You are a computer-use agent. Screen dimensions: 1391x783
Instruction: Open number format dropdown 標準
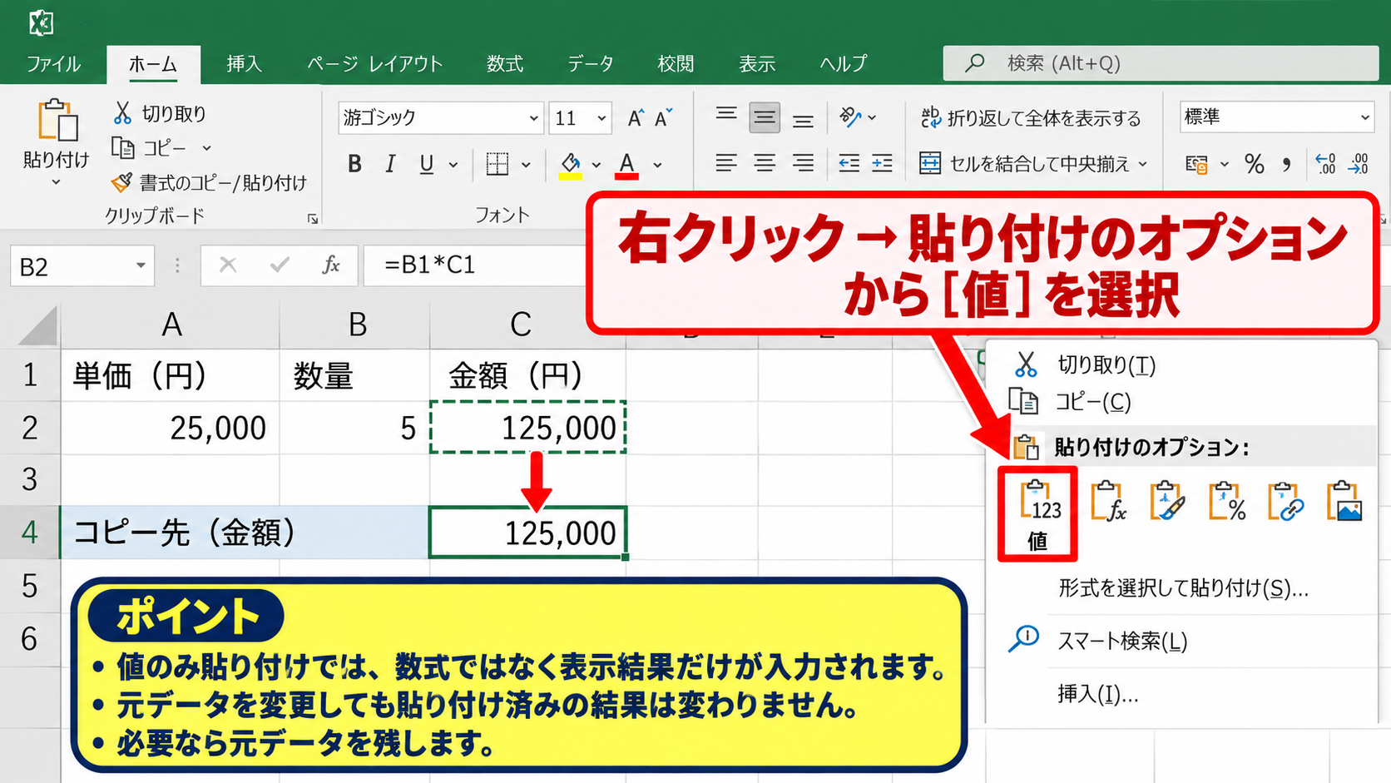tap(1365, 117)
